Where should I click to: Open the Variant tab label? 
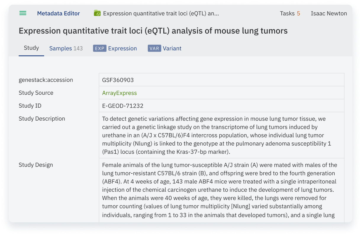point(172,48)
